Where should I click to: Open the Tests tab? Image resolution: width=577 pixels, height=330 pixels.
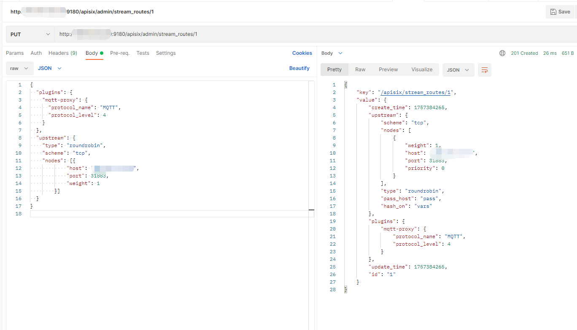pos(143,53)
